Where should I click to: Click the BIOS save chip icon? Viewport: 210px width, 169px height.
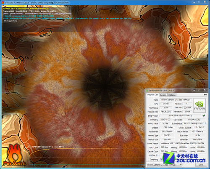[x=204, y=115]
